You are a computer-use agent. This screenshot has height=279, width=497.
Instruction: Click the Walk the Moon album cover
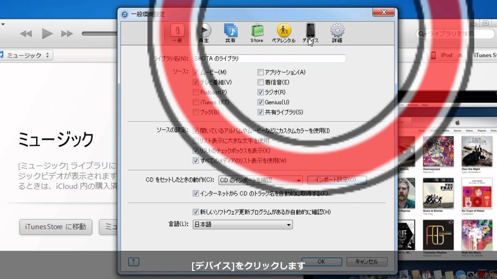click(x=477, y=235)
